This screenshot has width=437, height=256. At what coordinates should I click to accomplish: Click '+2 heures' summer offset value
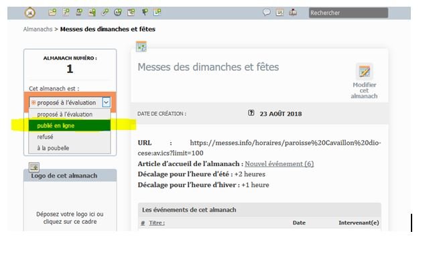click(x=250, y=174)
